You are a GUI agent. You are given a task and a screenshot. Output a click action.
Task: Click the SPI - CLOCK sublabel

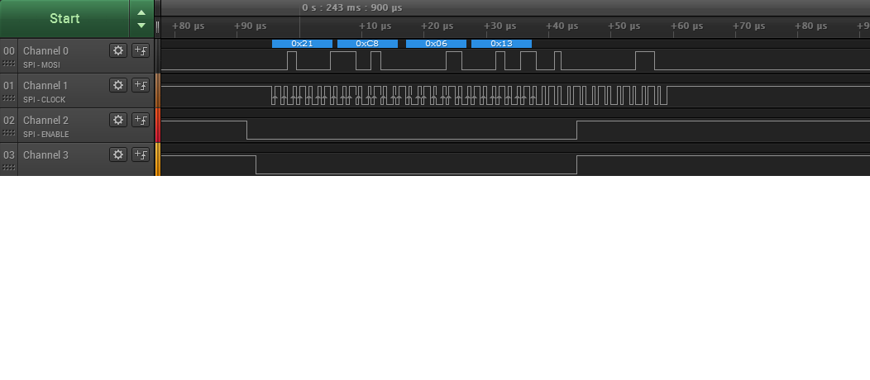(x=44, y=100)
